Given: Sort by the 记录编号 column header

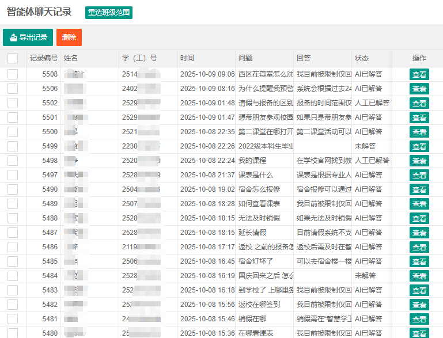Looking at the screenshot, I should (x=43, y=58).
